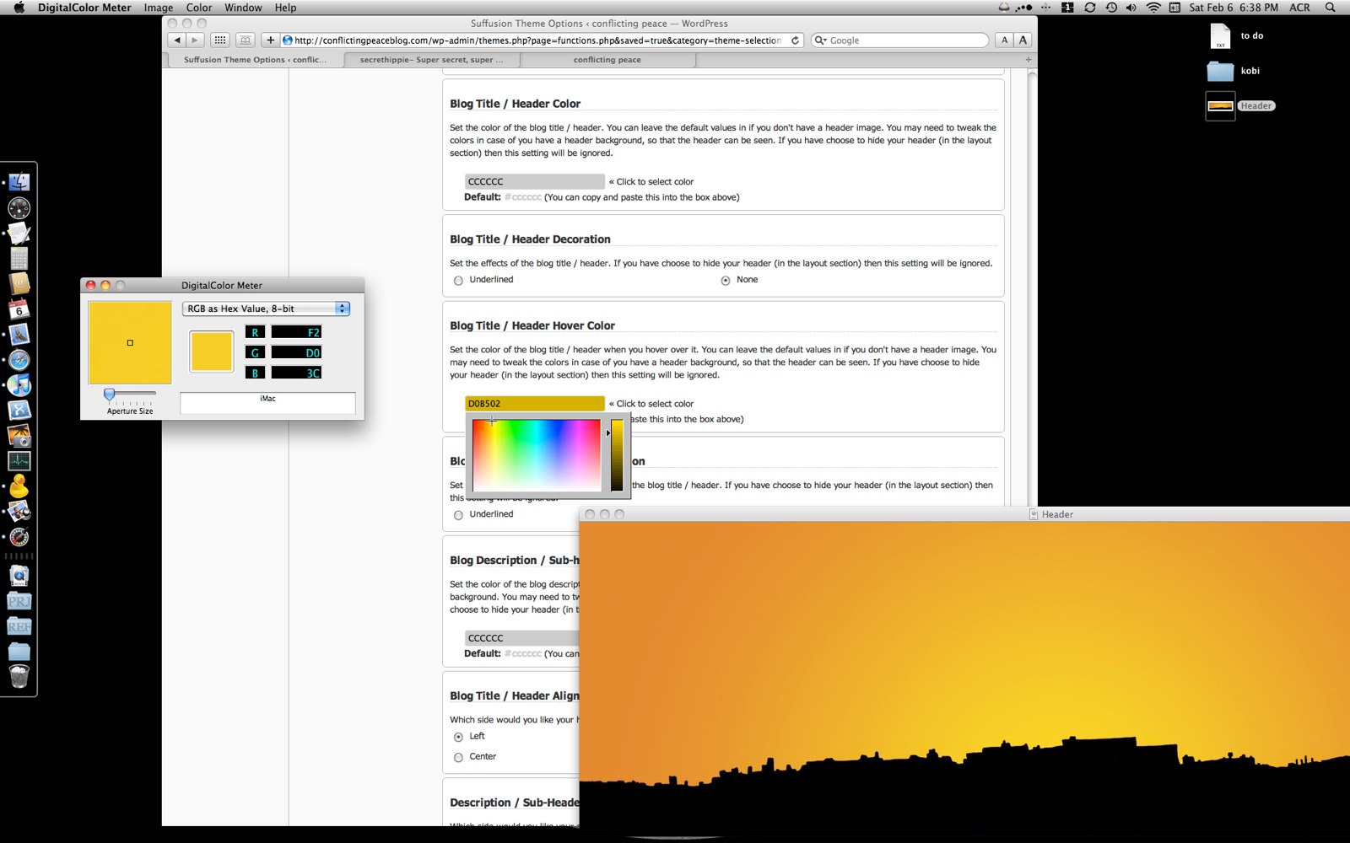Open Google search engine dropdown

tap(820, 40)
